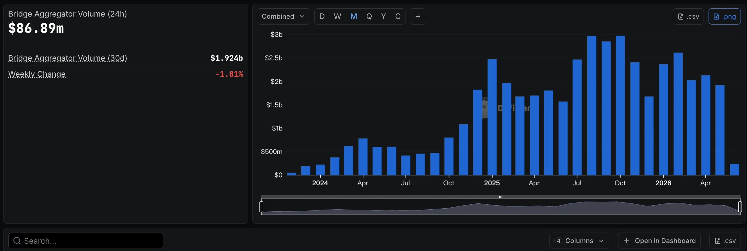Click the plus icon of Open in Dashboard
The width and height of the screenshot is (747, 251).
626,241
